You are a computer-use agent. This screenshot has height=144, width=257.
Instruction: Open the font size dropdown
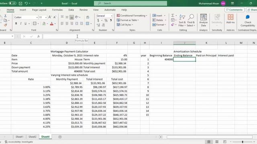[46, 17]
